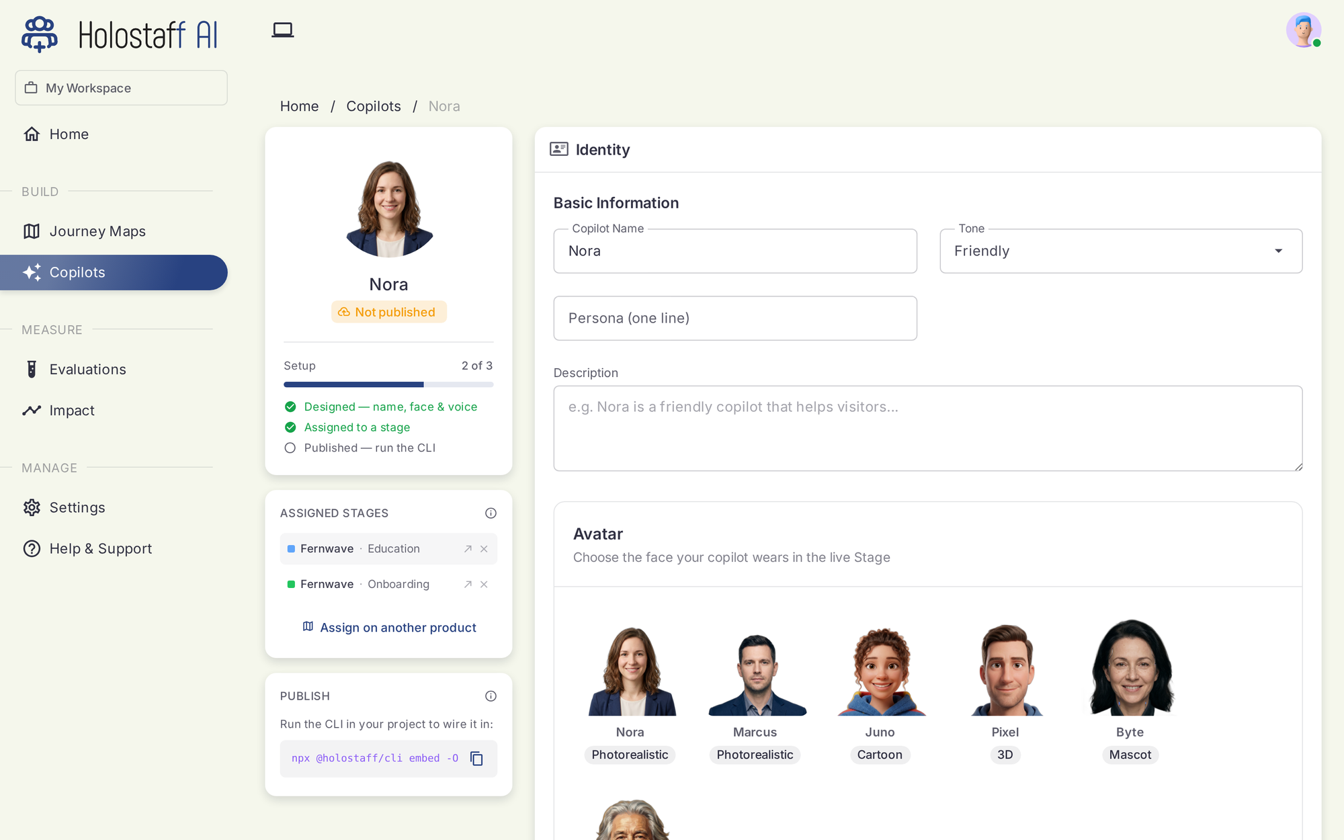Click the Journey Maps map icon
The image size is (1344, 840).
[32, 231]
